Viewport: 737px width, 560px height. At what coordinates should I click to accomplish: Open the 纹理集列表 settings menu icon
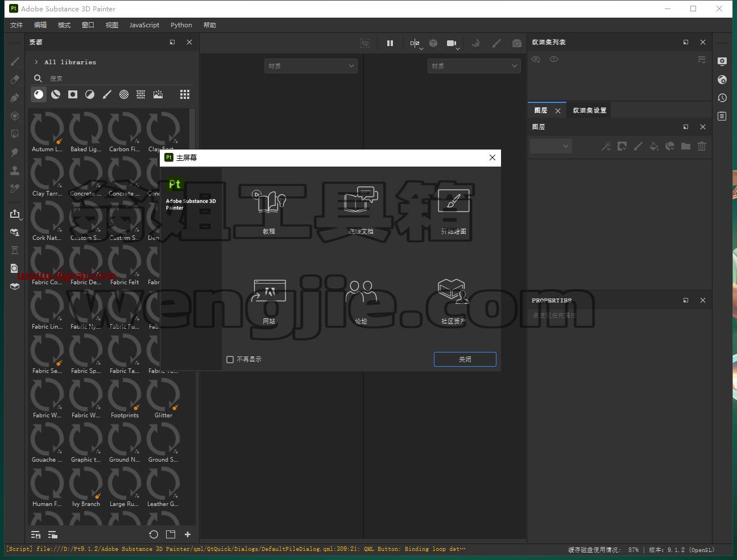tap(702, 60)
